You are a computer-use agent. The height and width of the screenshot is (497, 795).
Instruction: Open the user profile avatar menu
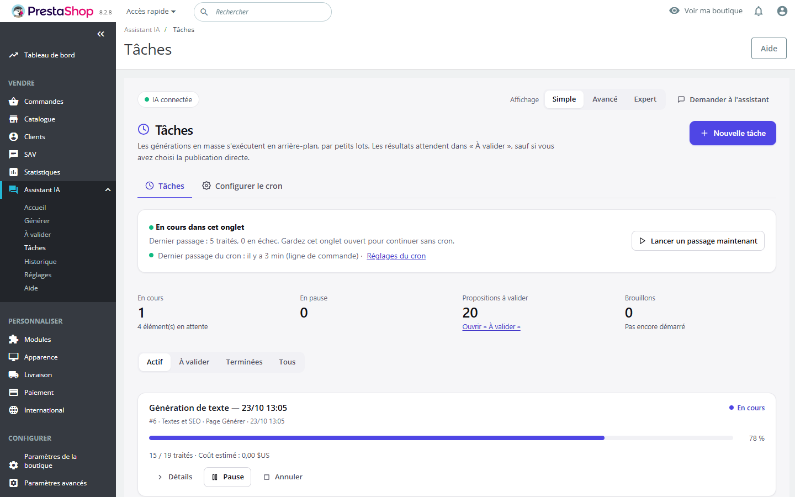(x=782, y=11)
